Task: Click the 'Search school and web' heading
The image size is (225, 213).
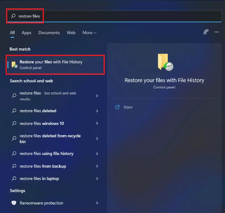Action: [31, 81]
